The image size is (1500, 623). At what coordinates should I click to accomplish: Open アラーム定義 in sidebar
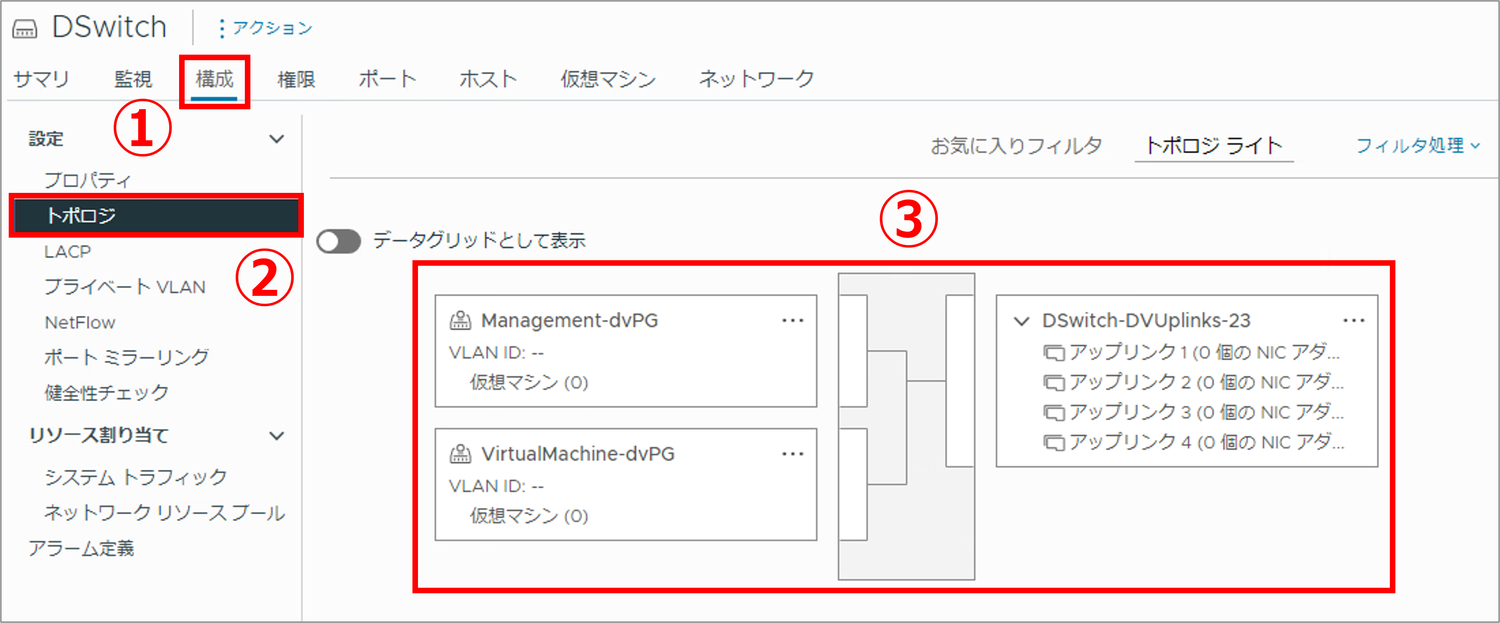point(82,549)
